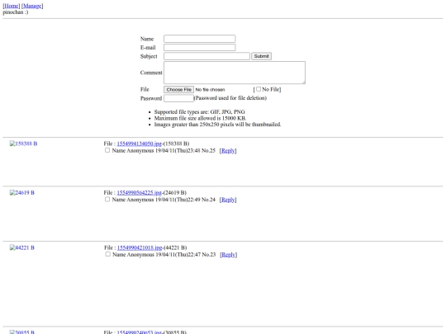This screenshot has width=446, height=334.
Task: Open broken thumbnail labeled 158388 B
Action: pyautogui.click(x=23, y=143)
